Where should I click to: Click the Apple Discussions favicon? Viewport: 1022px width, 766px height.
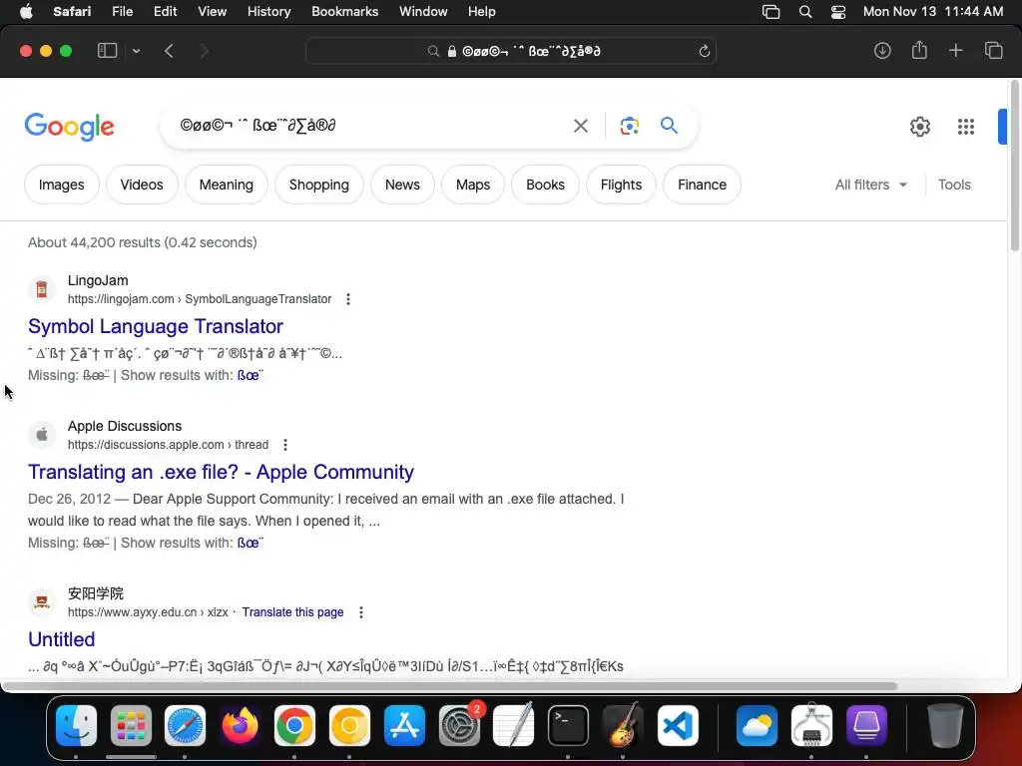coord(42,435)
